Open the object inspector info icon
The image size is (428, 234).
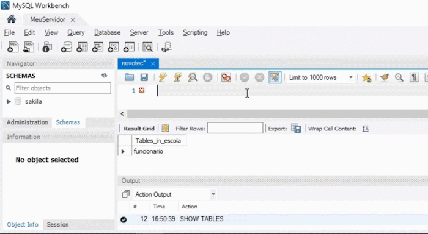click(x=47, y=47)
